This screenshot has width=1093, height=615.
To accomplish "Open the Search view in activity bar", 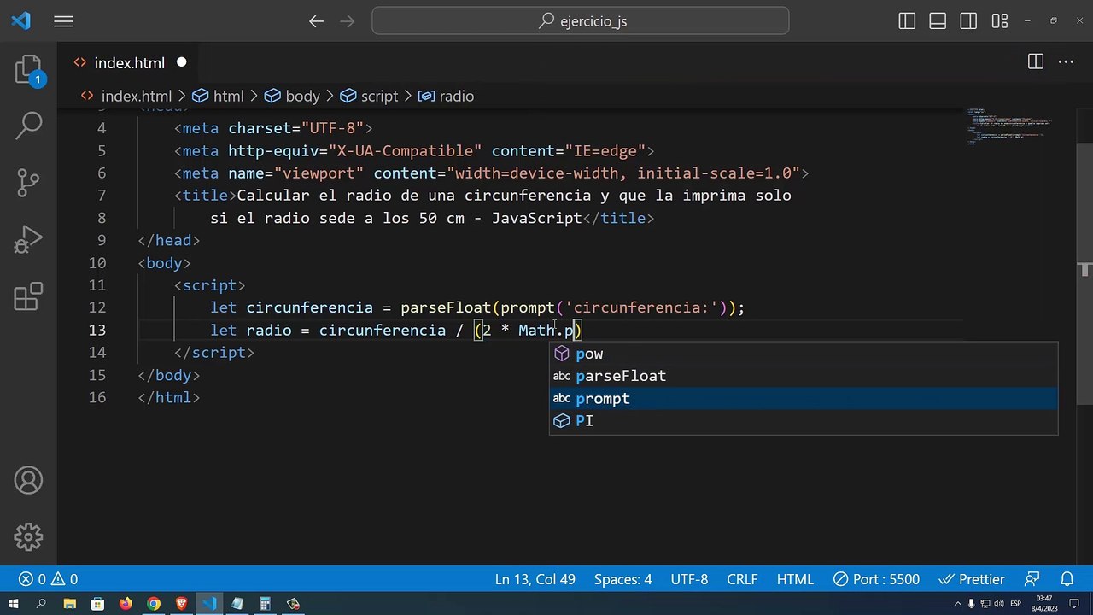I will 28,126.
